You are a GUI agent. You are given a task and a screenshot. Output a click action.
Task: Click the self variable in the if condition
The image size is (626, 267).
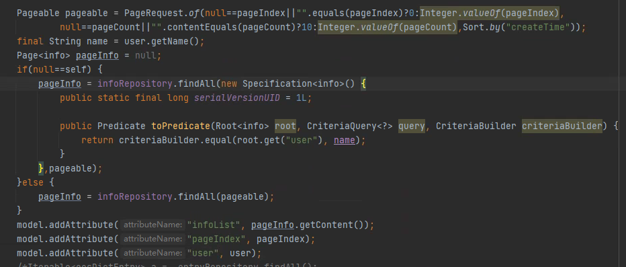point(76,70)
